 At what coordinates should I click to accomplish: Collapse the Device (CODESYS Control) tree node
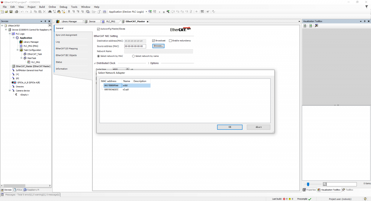tap(6, 30)
